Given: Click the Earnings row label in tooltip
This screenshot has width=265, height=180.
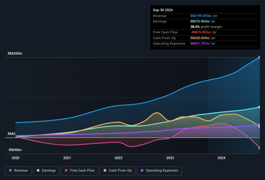Looking at the screenshot, I should 160,21.
